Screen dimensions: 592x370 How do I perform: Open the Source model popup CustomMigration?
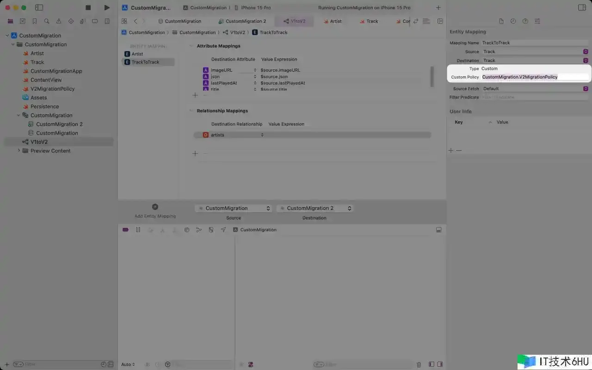coord(233,208)
